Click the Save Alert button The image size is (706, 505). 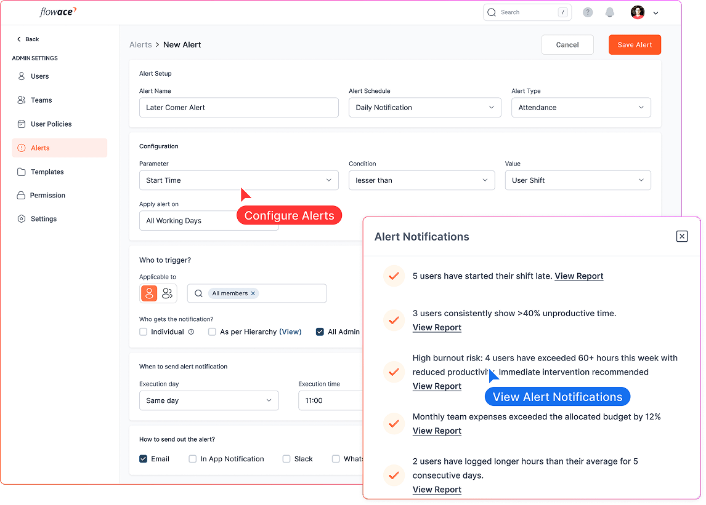pos(635,45)
